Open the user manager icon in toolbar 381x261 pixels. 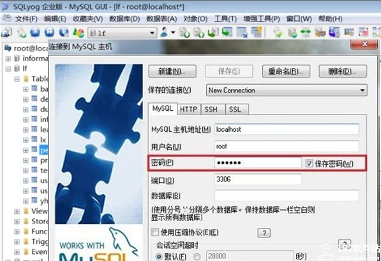point(165,32)
